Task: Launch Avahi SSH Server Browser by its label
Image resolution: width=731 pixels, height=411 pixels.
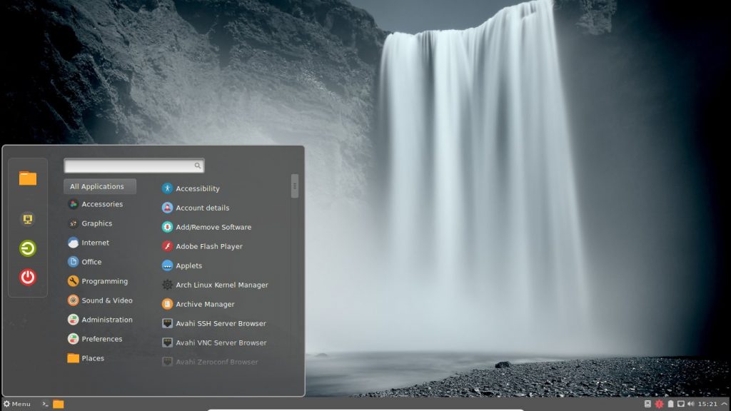Action: pos(221,323)
